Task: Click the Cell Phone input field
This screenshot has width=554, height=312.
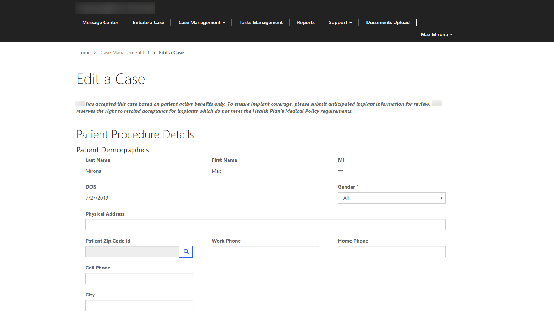Action: pos(139,279)
